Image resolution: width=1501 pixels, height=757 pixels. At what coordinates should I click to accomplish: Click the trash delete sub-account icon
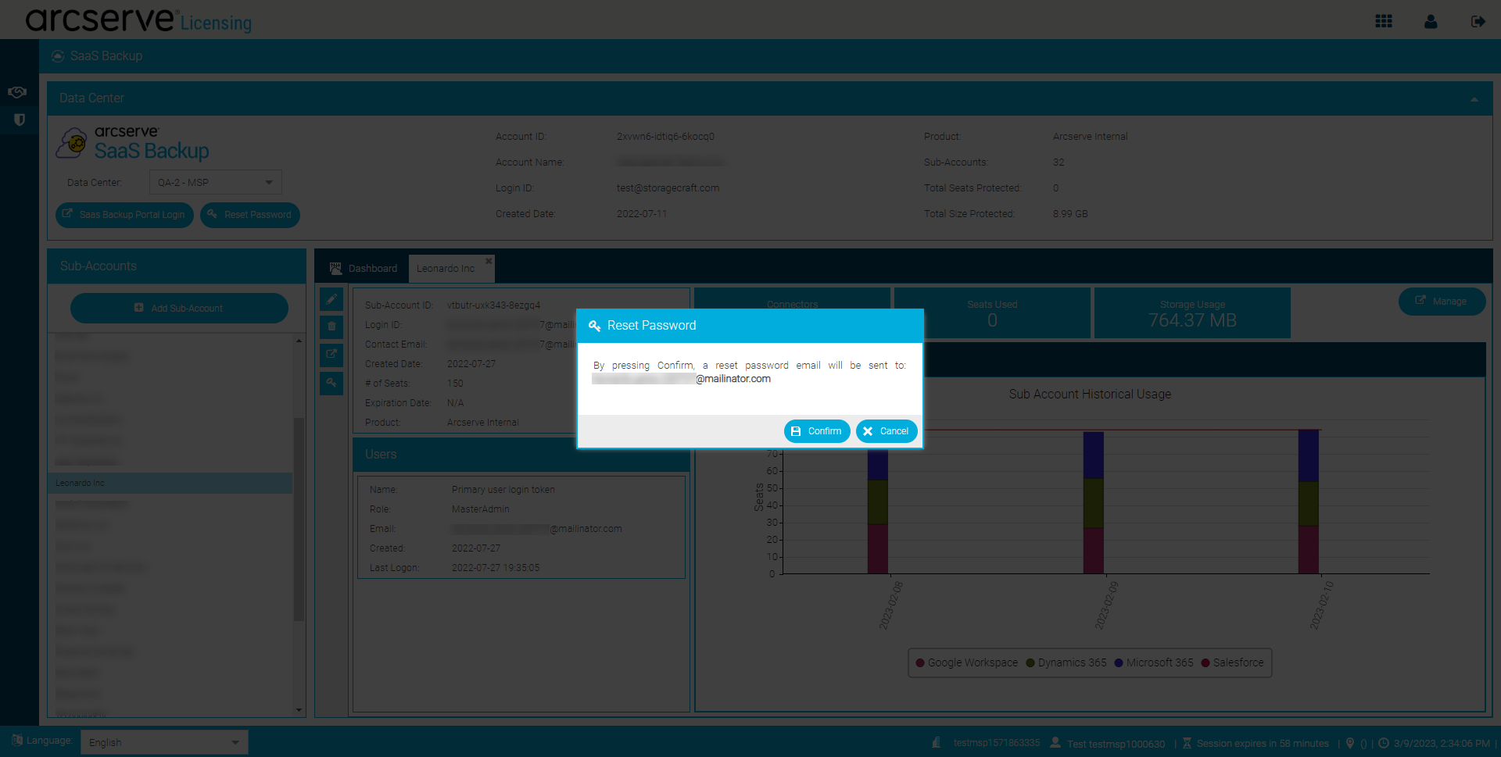tap(331, 327)
